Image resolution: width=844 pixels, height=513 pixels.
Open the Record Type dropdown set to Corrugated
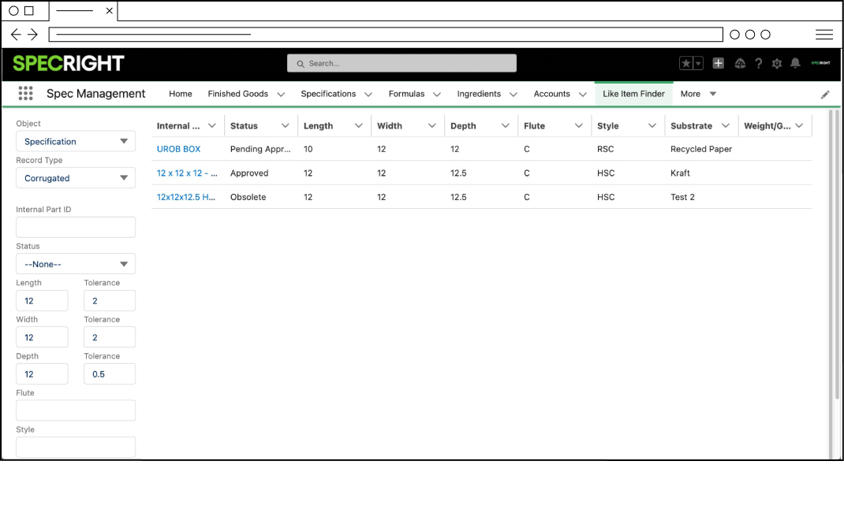click(75, 178)
